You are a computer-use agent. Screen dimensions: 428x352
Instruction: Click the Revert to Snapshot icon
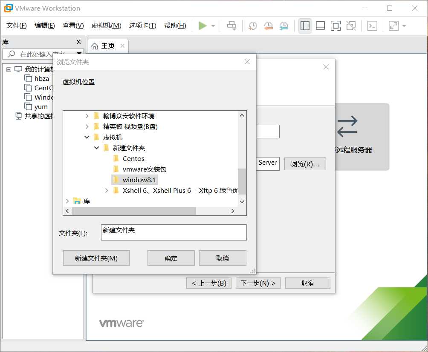pyautogui.click(x=268, y=26)
